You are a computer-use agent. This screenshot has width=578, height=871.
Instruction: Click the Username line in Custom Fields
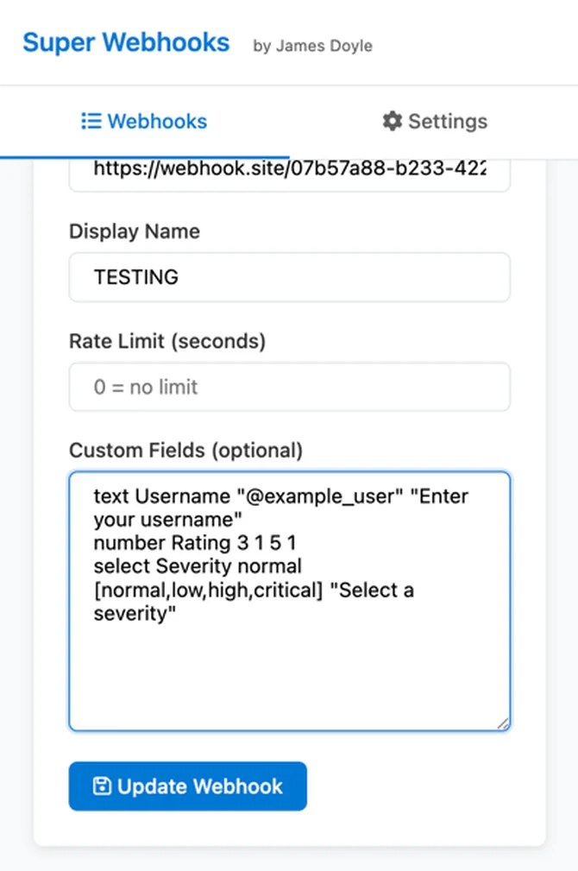(x=280, y=496)
